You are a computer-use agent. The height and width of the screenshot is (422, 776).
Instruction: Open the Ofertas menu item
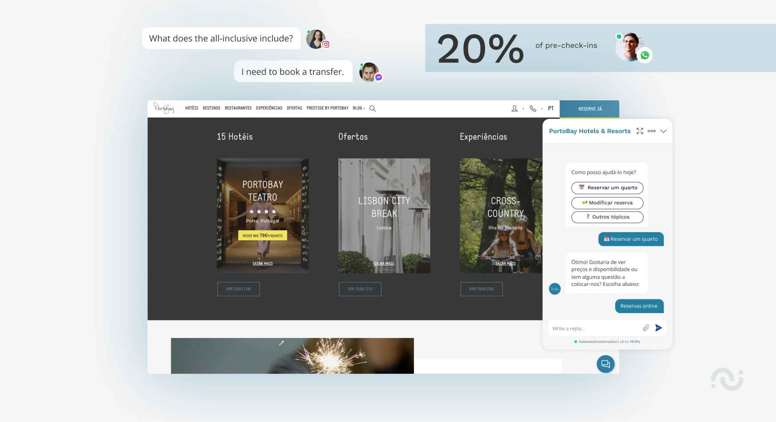(294, 108)
